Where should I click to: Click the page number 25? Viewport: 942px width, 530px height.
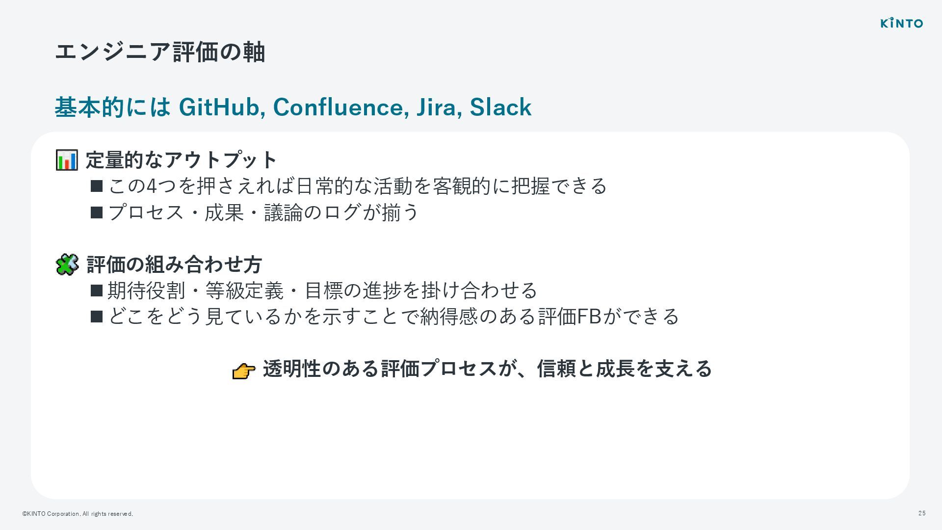(x=922, y=513)
